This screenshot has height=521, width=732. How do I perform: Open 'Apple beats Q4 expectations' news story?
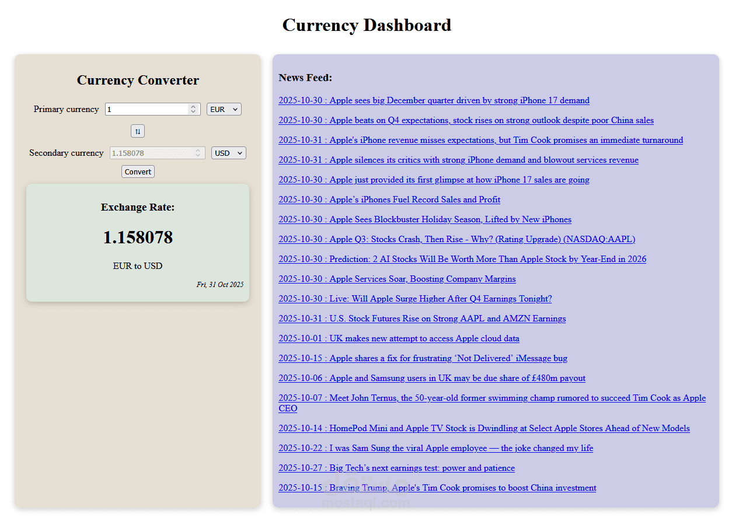pyautogui.click(x=466, y=120)
